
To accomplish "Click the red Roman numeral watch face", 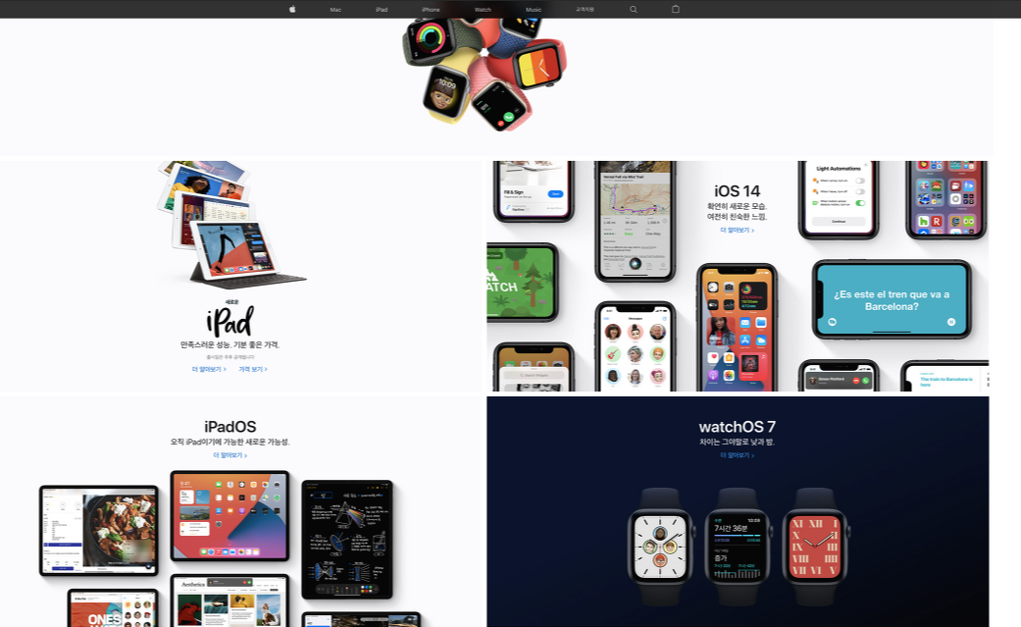I will coord(815,547).
